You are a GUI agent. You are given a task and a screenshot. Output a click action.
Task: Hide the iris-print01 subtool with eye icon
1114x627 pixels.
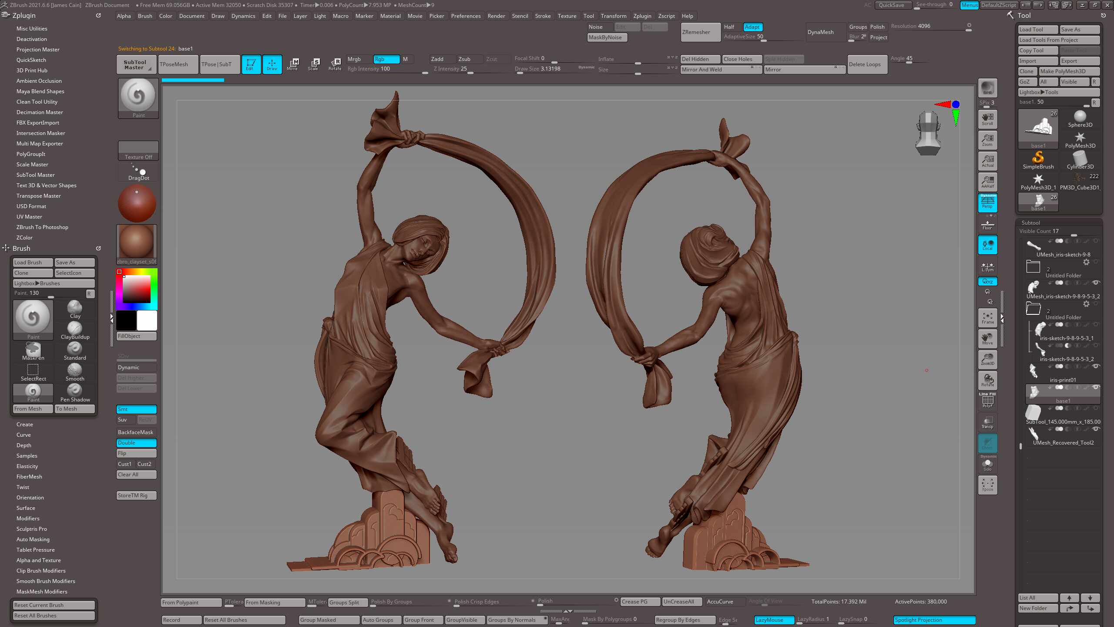(x=1096, y=366)
